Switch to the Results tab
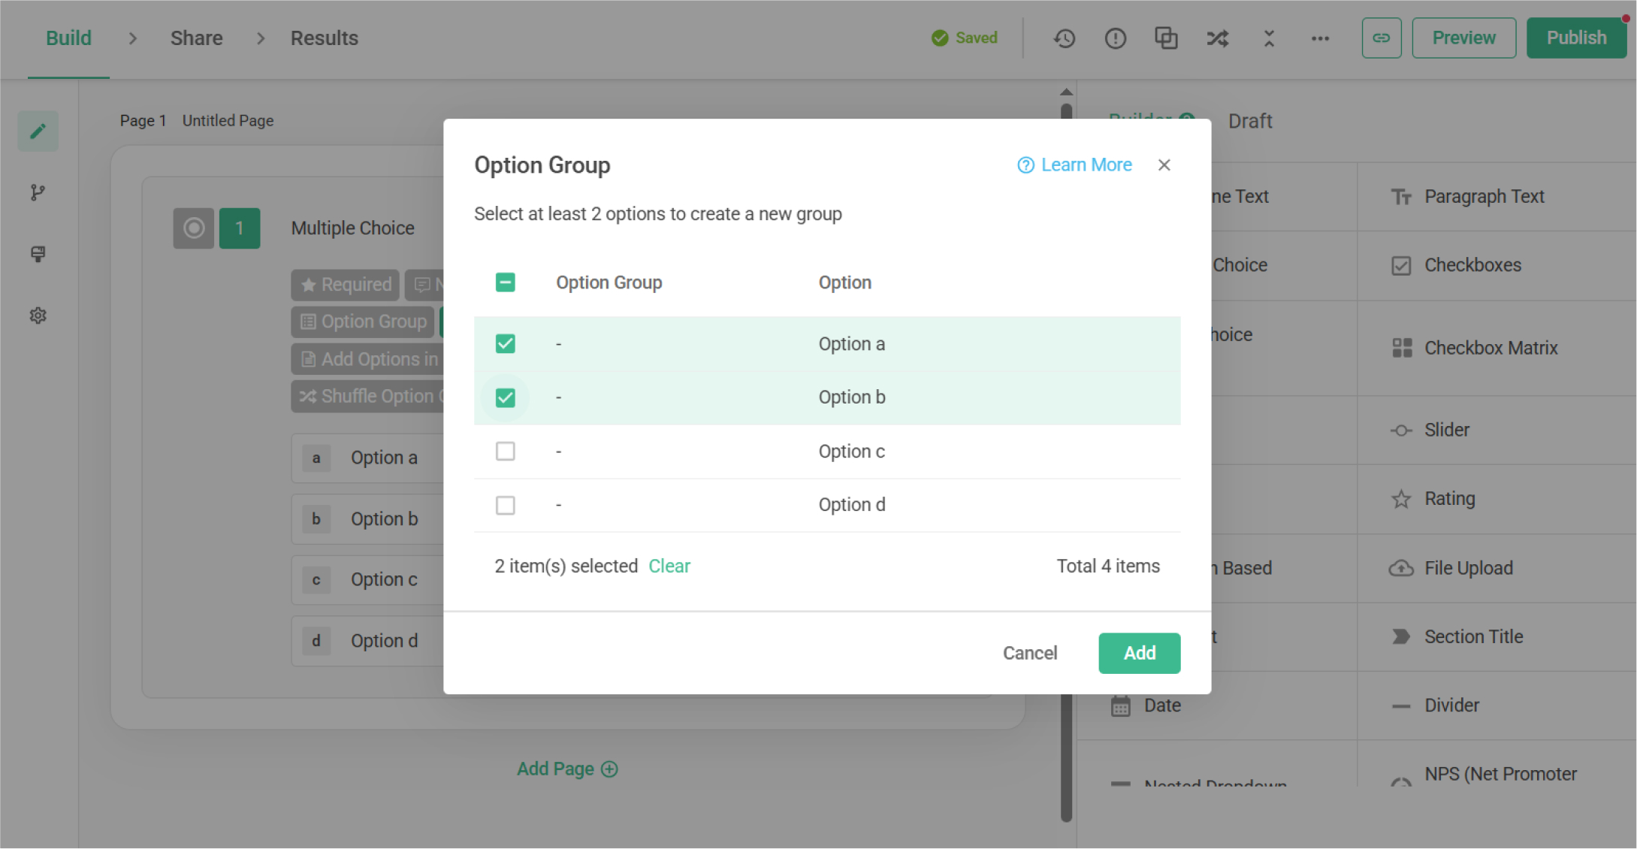 [x=325, y=38]
